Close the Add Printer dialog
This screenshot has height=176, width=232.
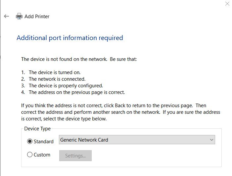click(x=227, y=4)
